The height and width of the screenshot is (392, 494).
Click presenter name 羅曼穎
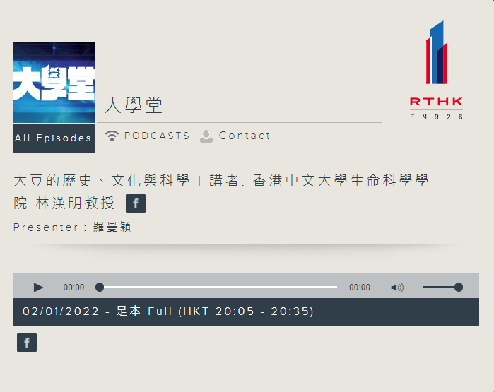pyautogui.click(x=112, y=227)
